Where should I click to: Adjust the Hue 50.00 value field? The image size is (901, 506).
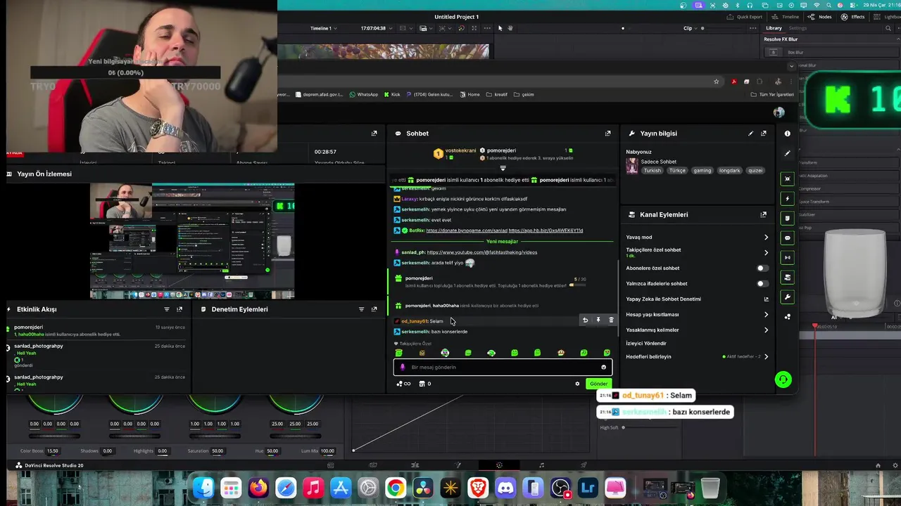[272, 451]
